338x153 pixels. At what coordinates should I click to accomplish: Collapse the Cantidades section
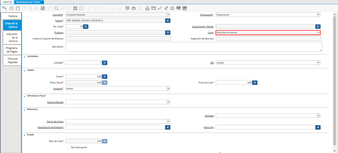[x=24, y=57]
